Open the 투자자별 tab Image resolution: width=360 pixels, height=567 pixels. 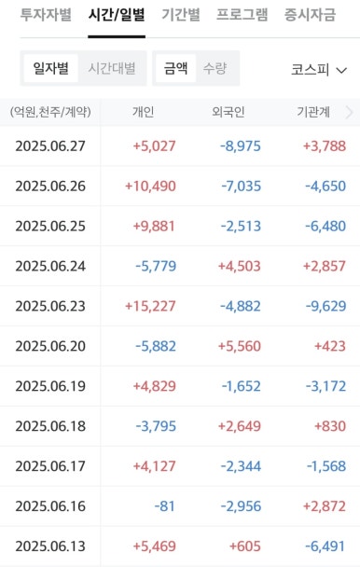(x=46, y=15)
